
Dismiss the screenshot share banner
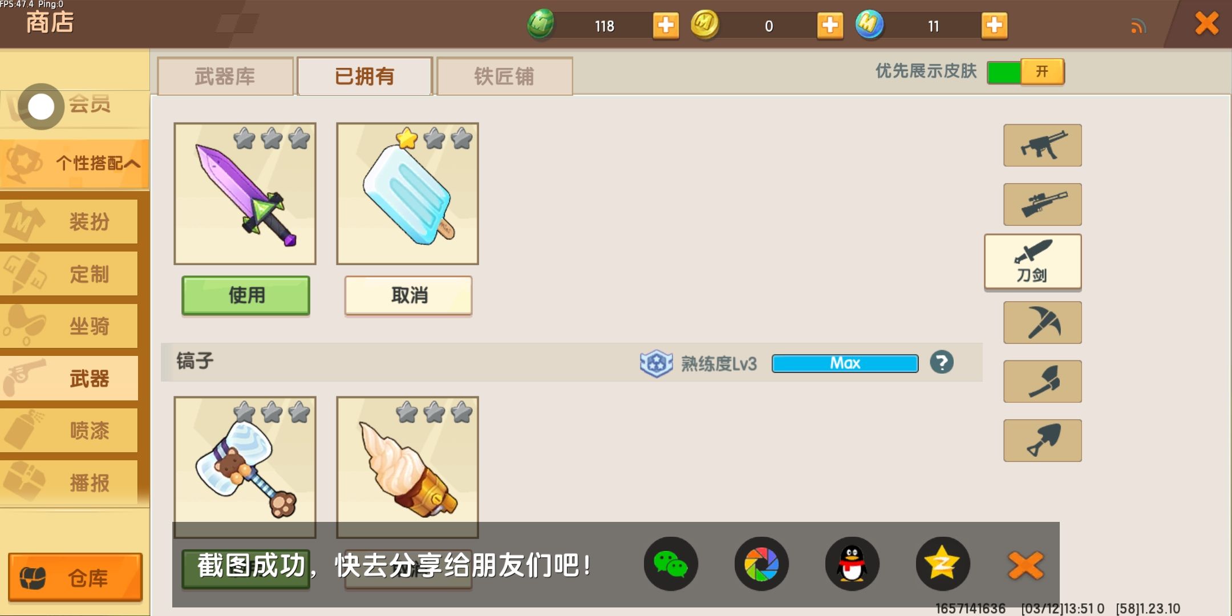click(1026, 565)
